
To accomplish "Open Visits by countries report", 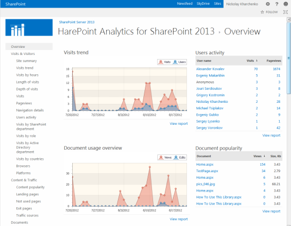I will pos(30,159).
